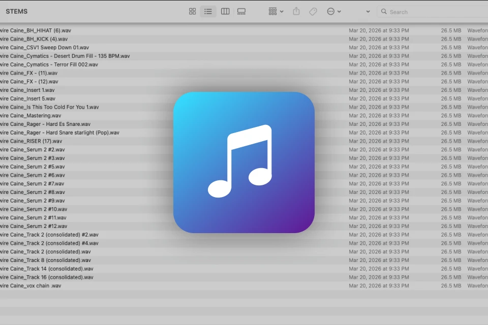Select the Serum 2 #8.wav file
The image size is (488, 325).
click(x=33, y=192)
